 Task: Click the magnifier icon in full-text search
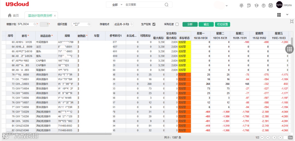[166, 5]
